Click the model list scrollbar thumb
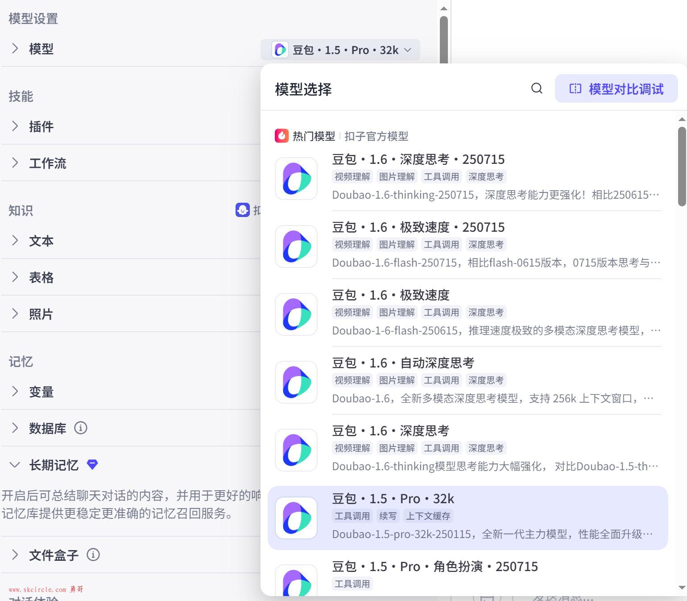The height and width of the screenshot is (601, 687). (682, 166)
